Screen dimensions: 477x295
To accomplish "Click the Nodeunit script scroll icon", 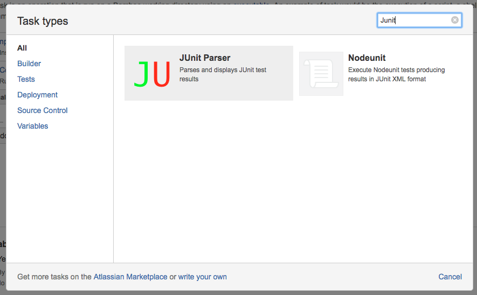I will [x=321, y=74].
